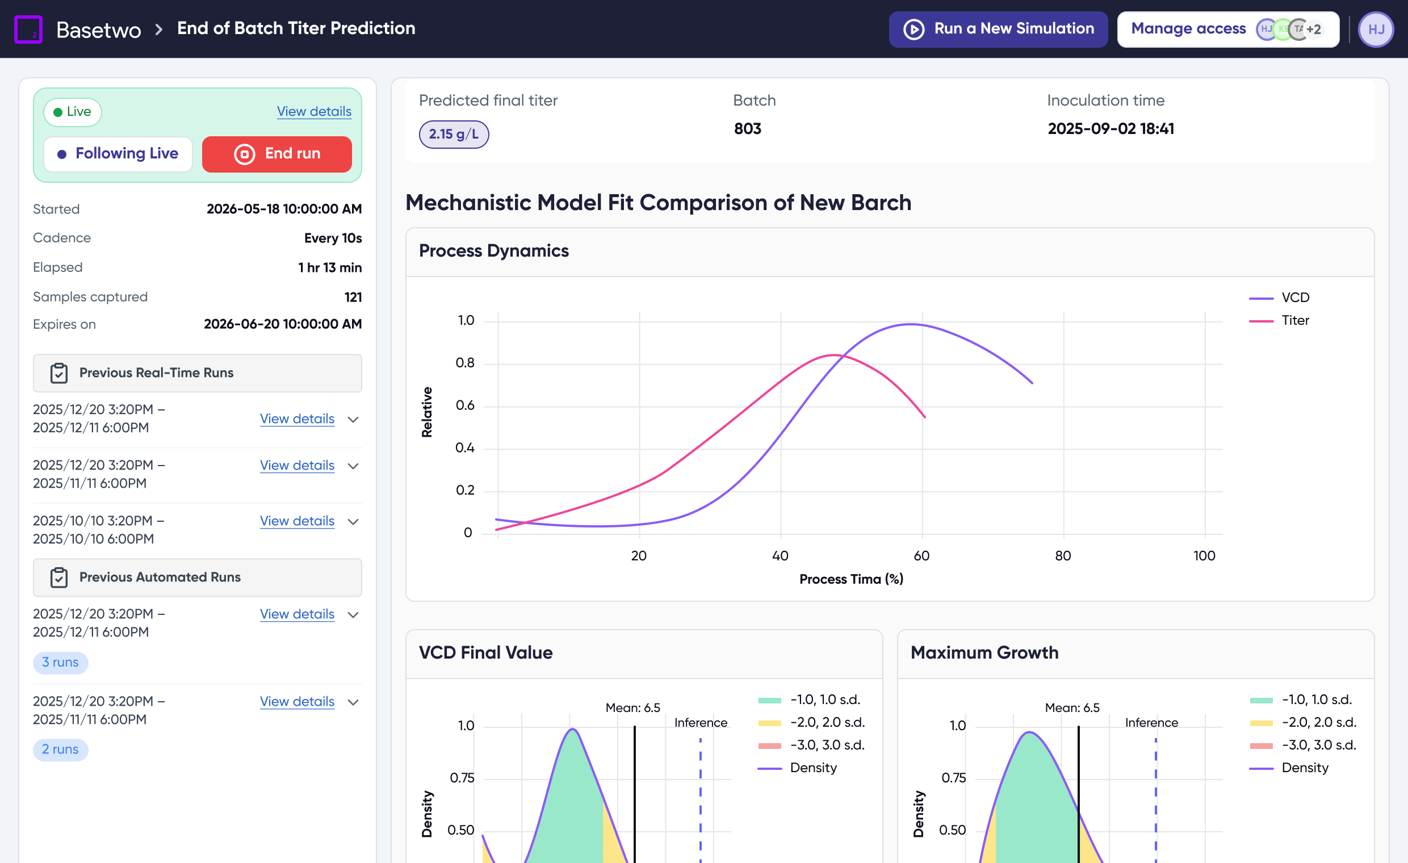Screen dimensions: 1408x863
Task: View details of run 2025/10/10 3:20PM
Action: click(x=297, y=521)
